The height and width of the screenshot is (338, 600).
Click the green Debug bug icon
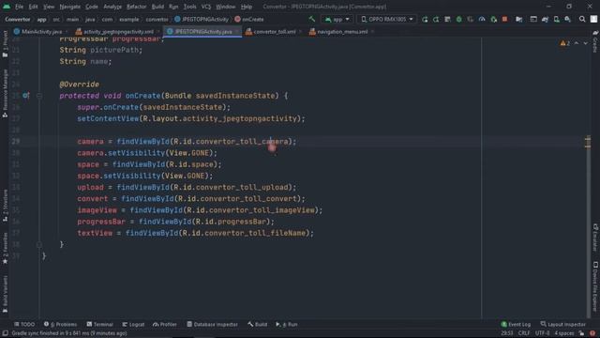(x=458, y=19)
